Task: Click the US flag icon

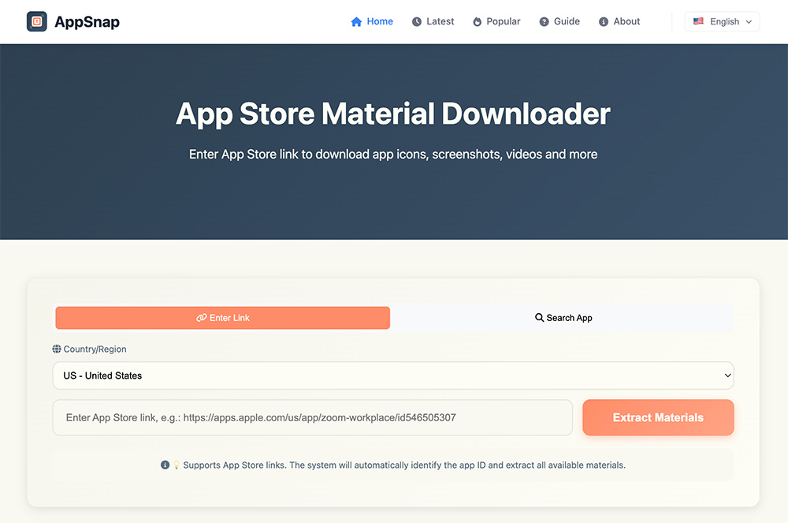Action: click(x=698, y=21)
